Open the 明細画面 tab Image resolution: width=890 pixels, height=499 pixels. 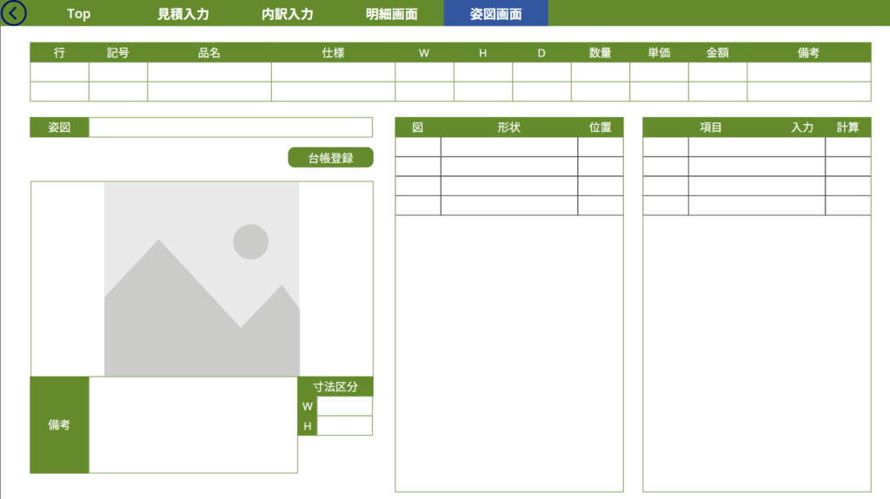(x=391, y=14)
